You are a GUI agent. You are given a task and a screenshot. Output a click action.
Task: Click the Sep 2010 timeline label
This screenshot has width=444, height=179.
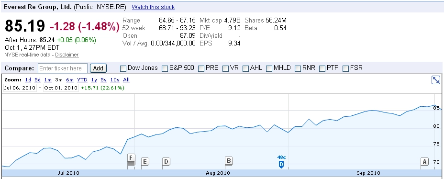click(x=368, y=173)
